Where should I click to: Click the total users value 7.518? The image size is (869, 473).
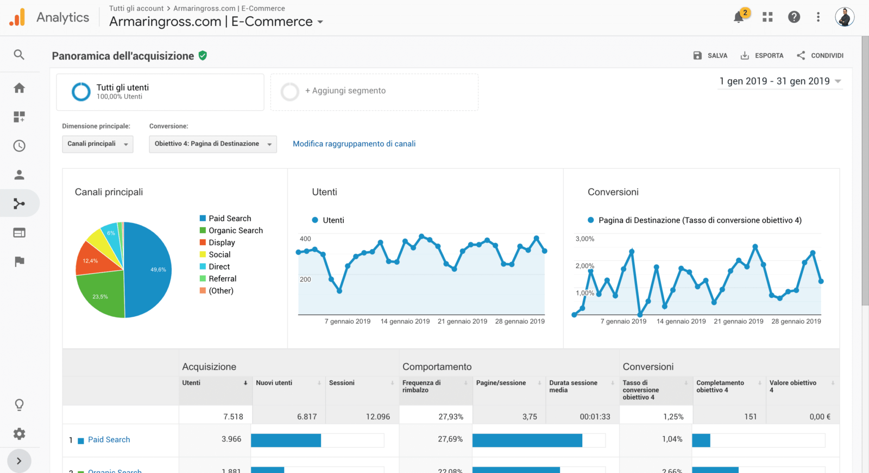tap(233, 417)
